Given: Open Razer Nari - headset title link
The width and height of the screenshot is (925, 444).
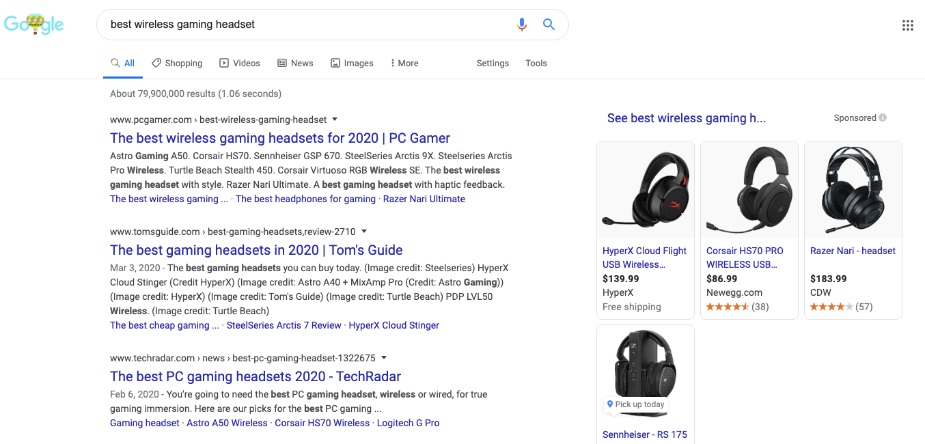Looking at the screenshot, I should coord(853,251).
